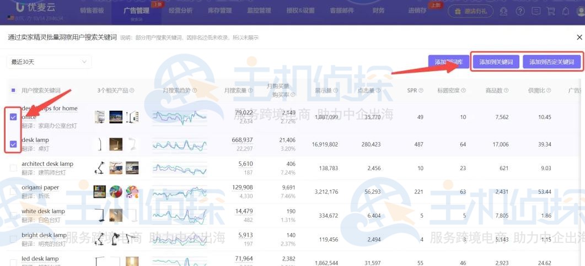The image size is (585, 266).
Task: Open the bright desk lamp keyword
Action: pos(44,235)
